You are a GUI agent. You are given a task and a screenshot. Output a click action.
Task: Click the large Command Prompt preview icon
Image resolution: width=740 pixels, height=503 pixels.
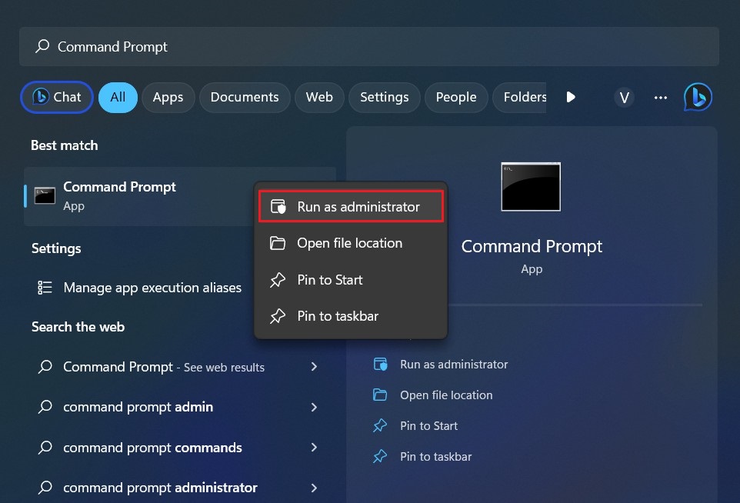[x=531, y=186]
